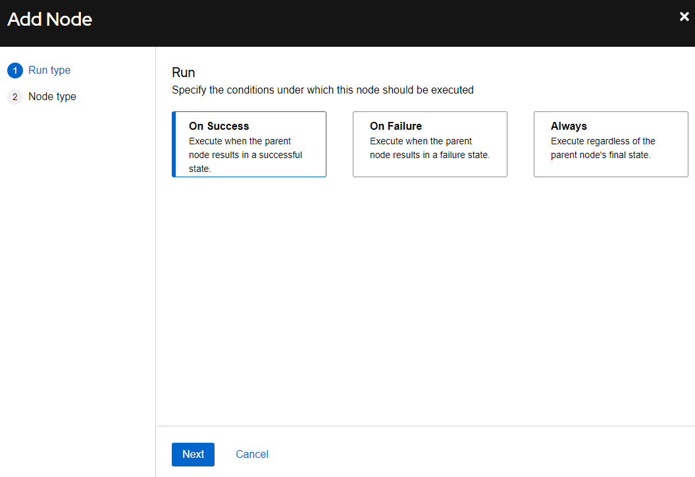This screenshot has height=477, width=695.
Task: Click the bold "On Success" card title
Action: click(x=219, y=126)
